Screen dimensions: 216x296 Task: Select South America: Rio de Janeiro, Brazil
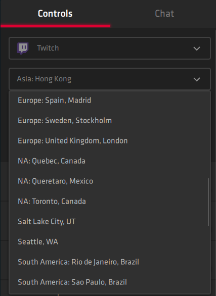pos(110,262)
